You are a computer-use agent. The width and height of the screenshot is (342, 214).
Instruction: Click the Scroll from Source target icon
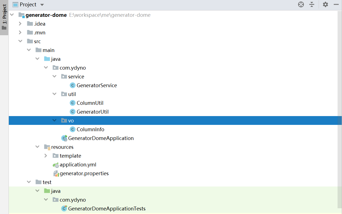click(301, 4)
